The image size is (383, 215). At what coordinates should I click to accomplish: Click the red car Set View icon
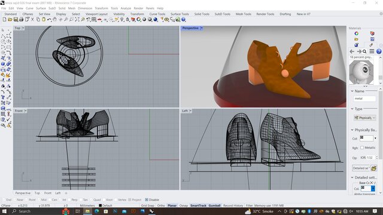coord(100,20)
